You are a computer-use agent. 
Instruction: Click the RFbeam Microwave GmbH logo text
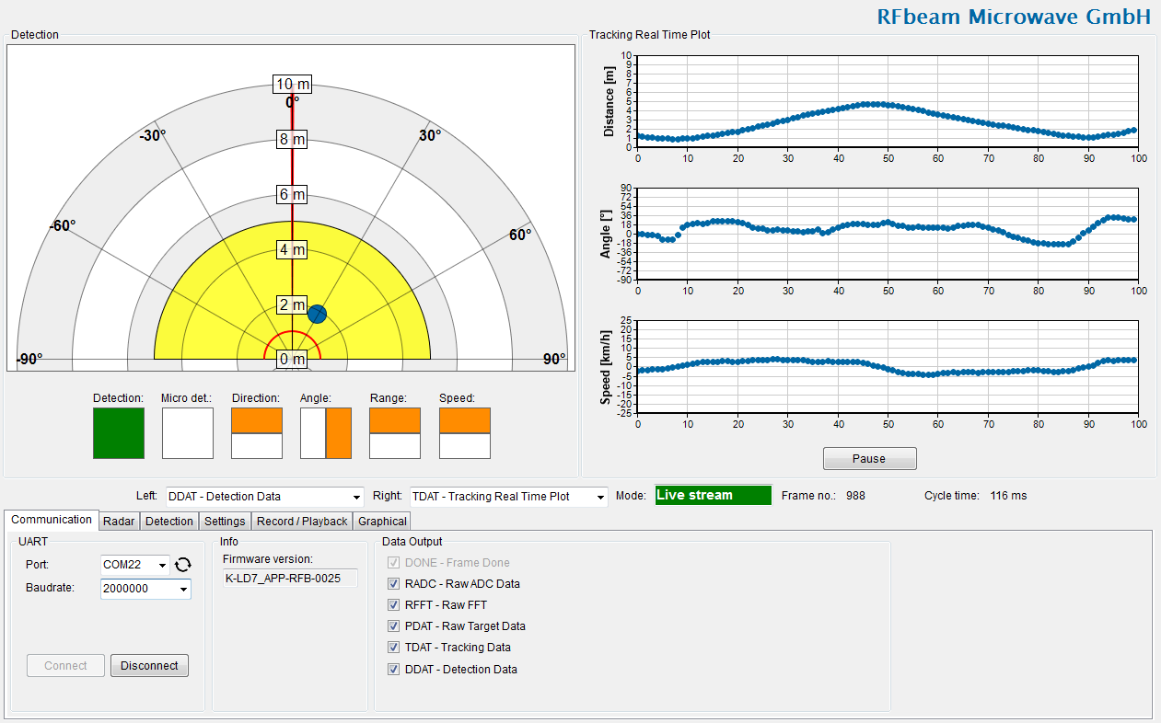(1014, 17)
